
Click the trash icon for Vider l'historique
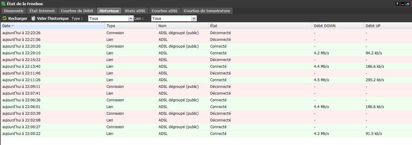pyautogui.click(x=33, y=19)
